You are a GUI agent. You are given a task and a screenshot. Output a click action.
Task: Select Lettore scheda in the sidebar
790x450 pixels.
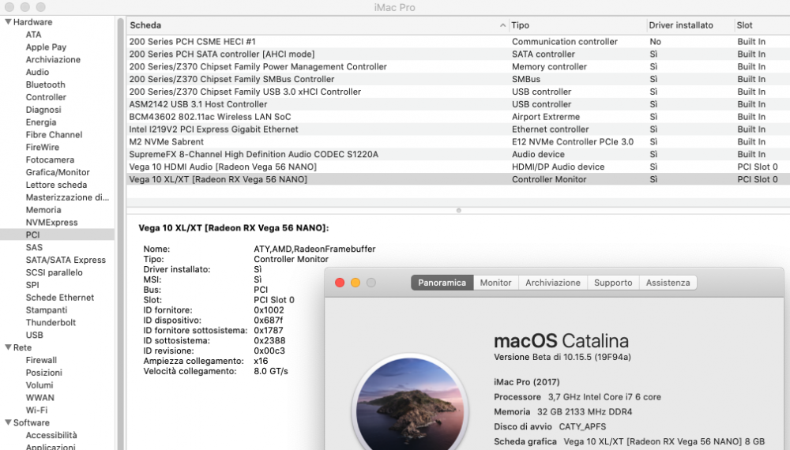pos(56,185)
